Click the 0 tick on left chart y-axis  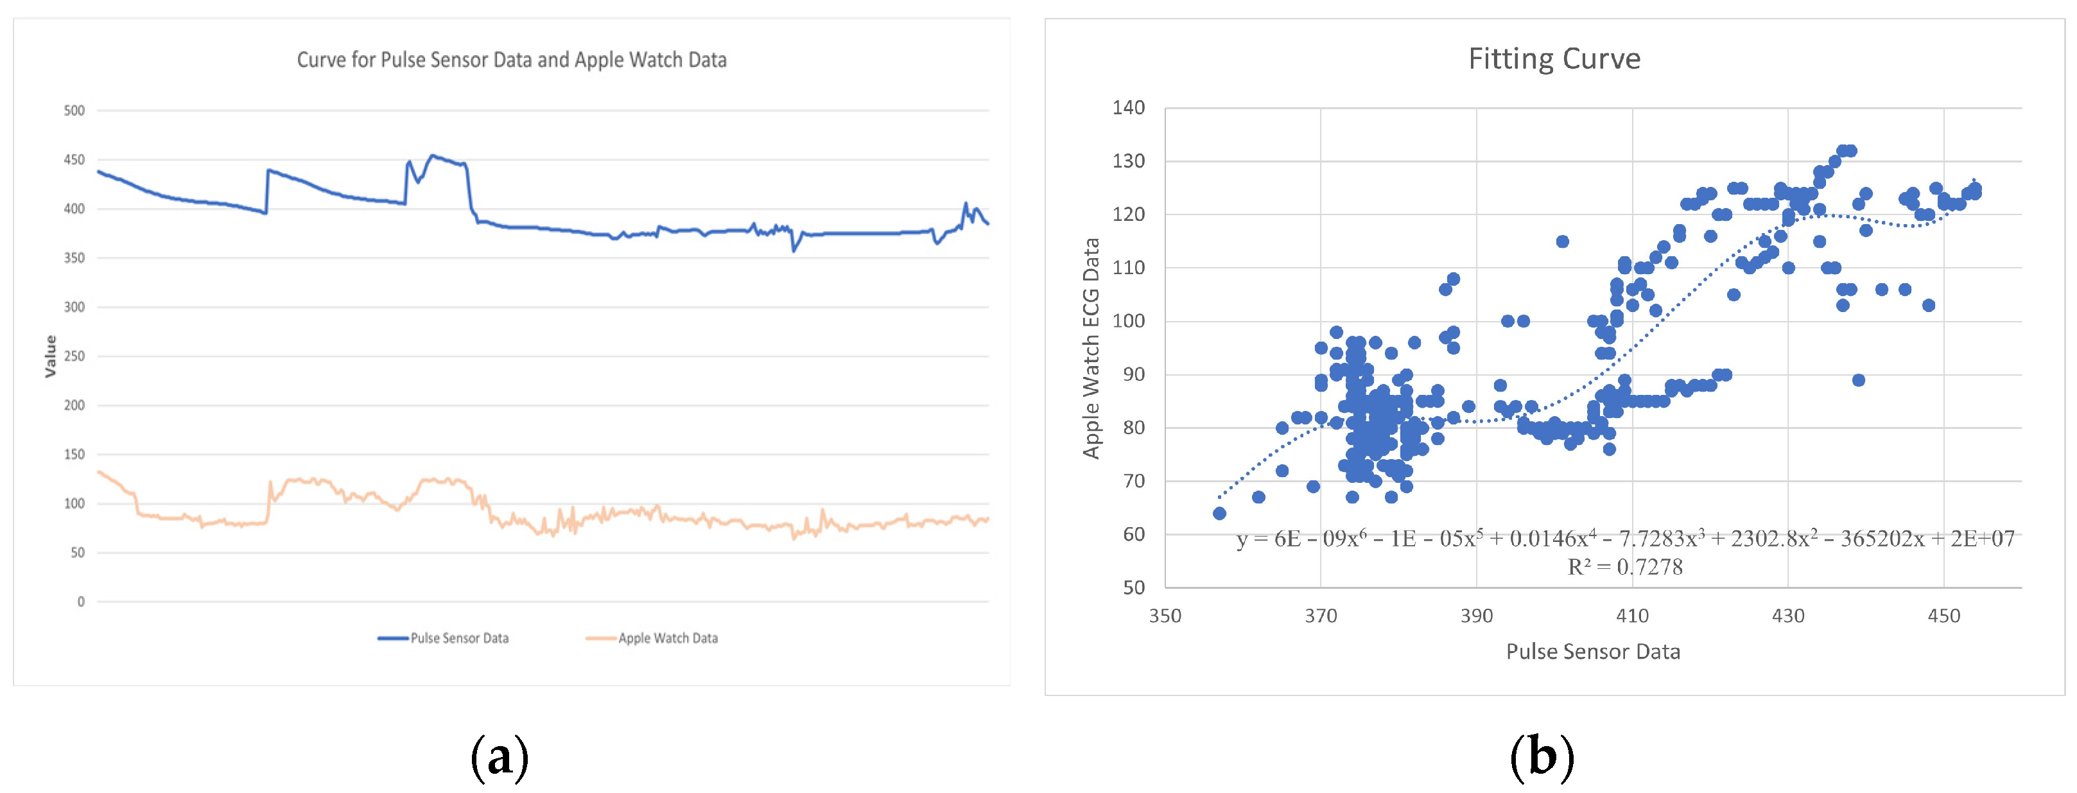point(81,602)
